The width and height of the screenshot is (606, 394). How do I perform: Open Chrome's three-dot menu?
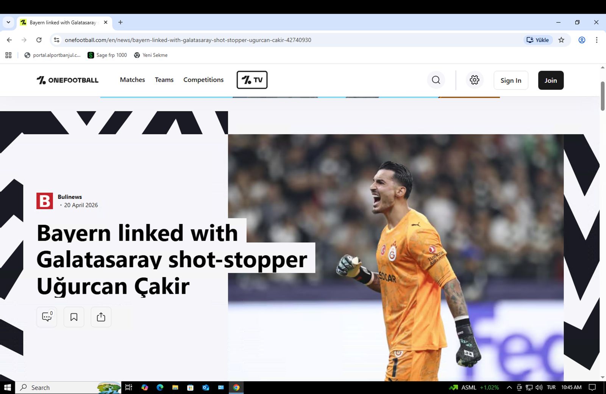tap(597, 40)
